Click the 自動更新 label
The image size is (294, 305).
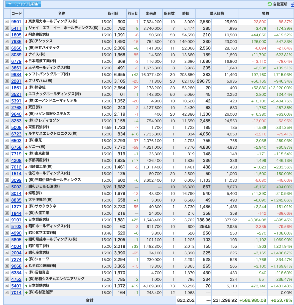click(280, 4)
